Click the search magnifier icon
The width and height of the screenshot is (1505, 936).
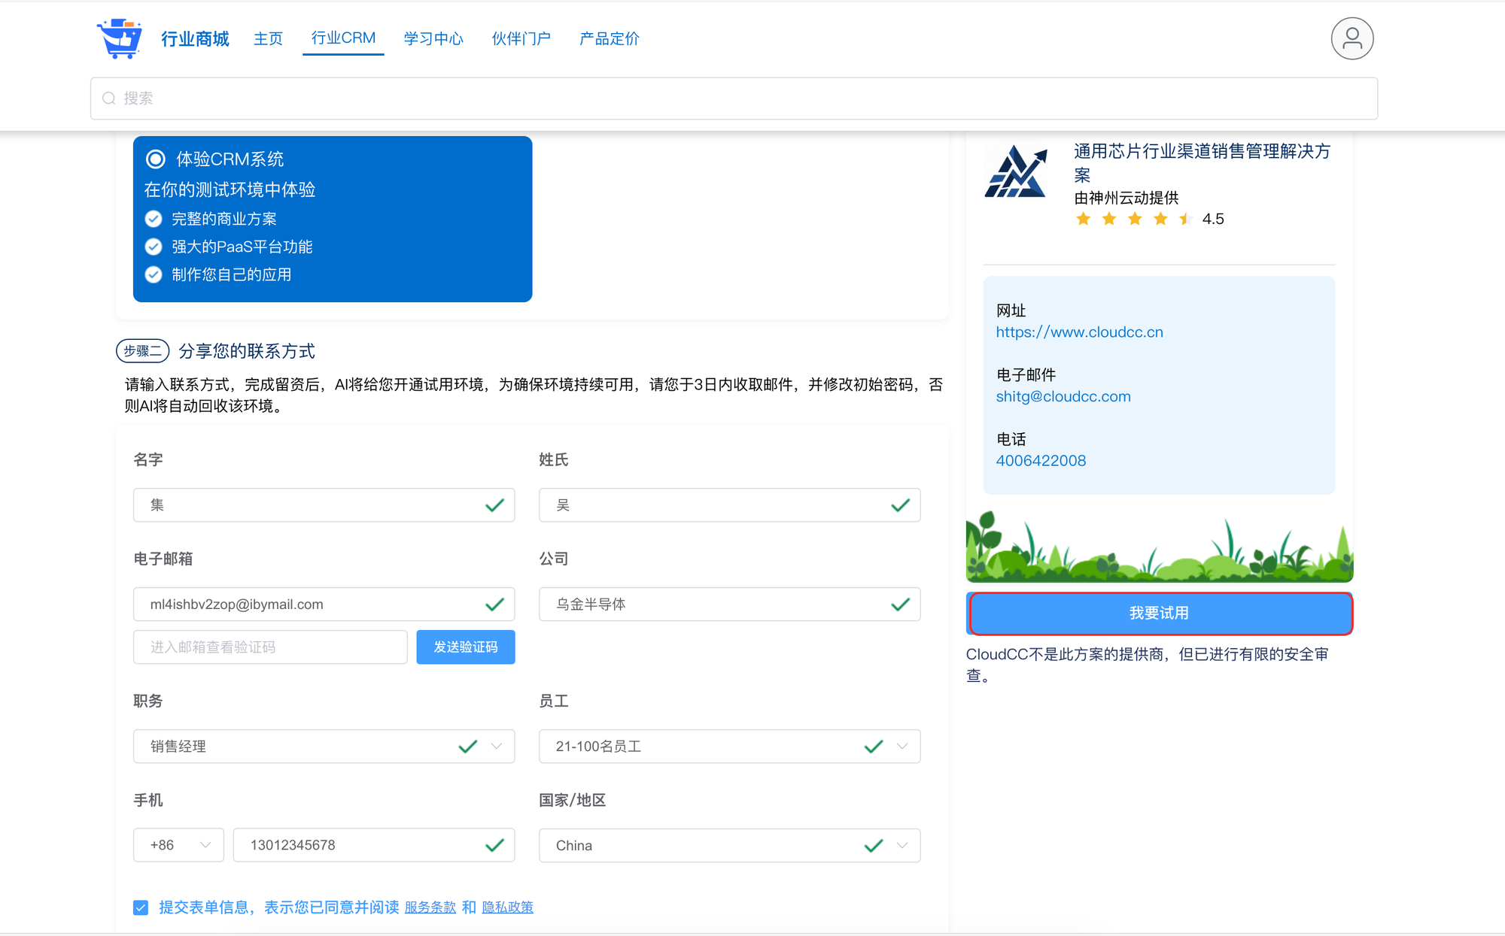click(109, 98)
